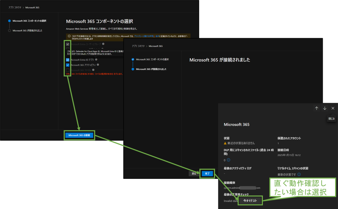Click info icon next to Microsoft Entra ユーザーとグループ
Screen dimensions: 338x209
coord(103,44)
